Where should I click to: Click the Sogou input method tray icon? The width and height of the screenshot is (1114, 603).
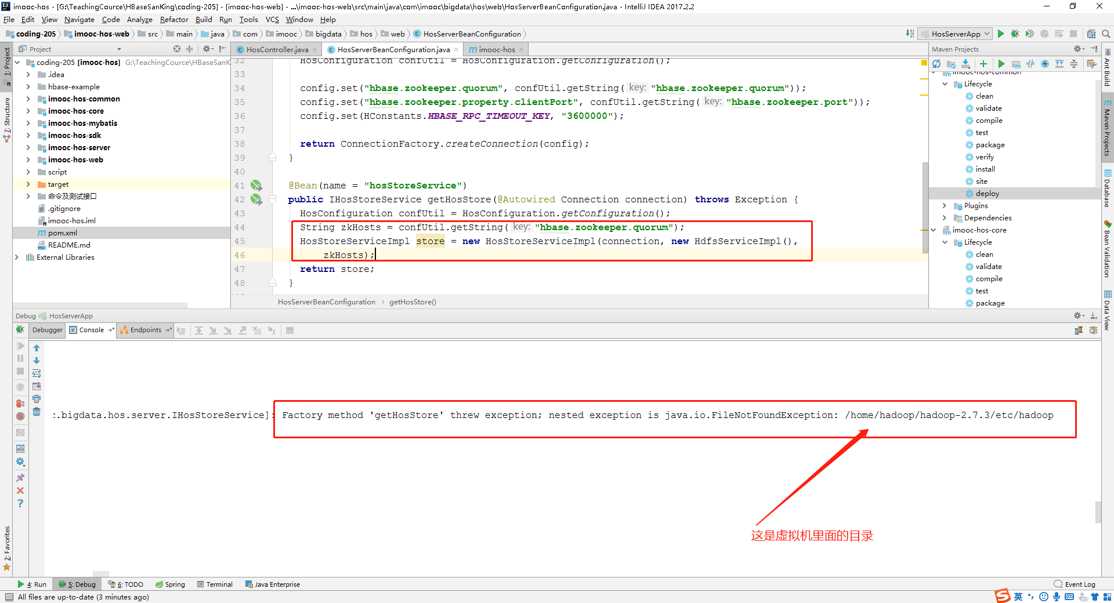pyautogui.click(x=1003, y=596)
